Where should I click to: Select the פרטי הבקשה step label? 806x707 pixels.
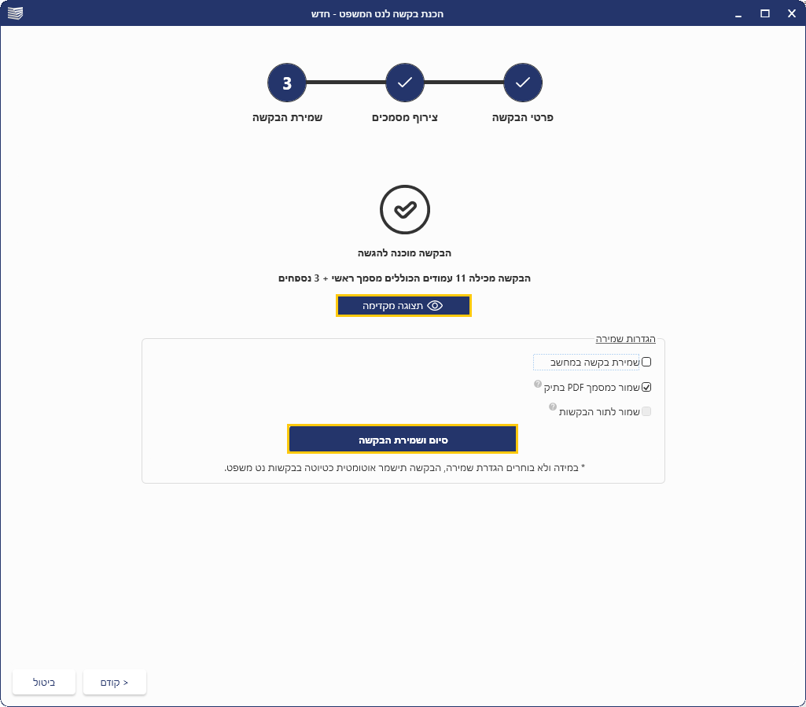coord(523,118)
